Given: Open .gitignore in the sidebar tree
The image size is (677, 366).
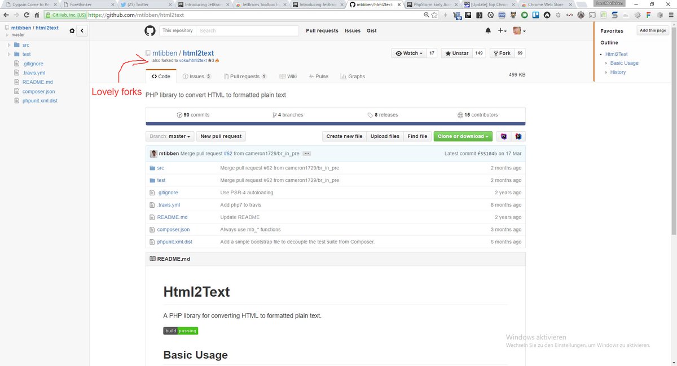Looking at the screenshot, I should pyautogui.click(x=33, y=64).
